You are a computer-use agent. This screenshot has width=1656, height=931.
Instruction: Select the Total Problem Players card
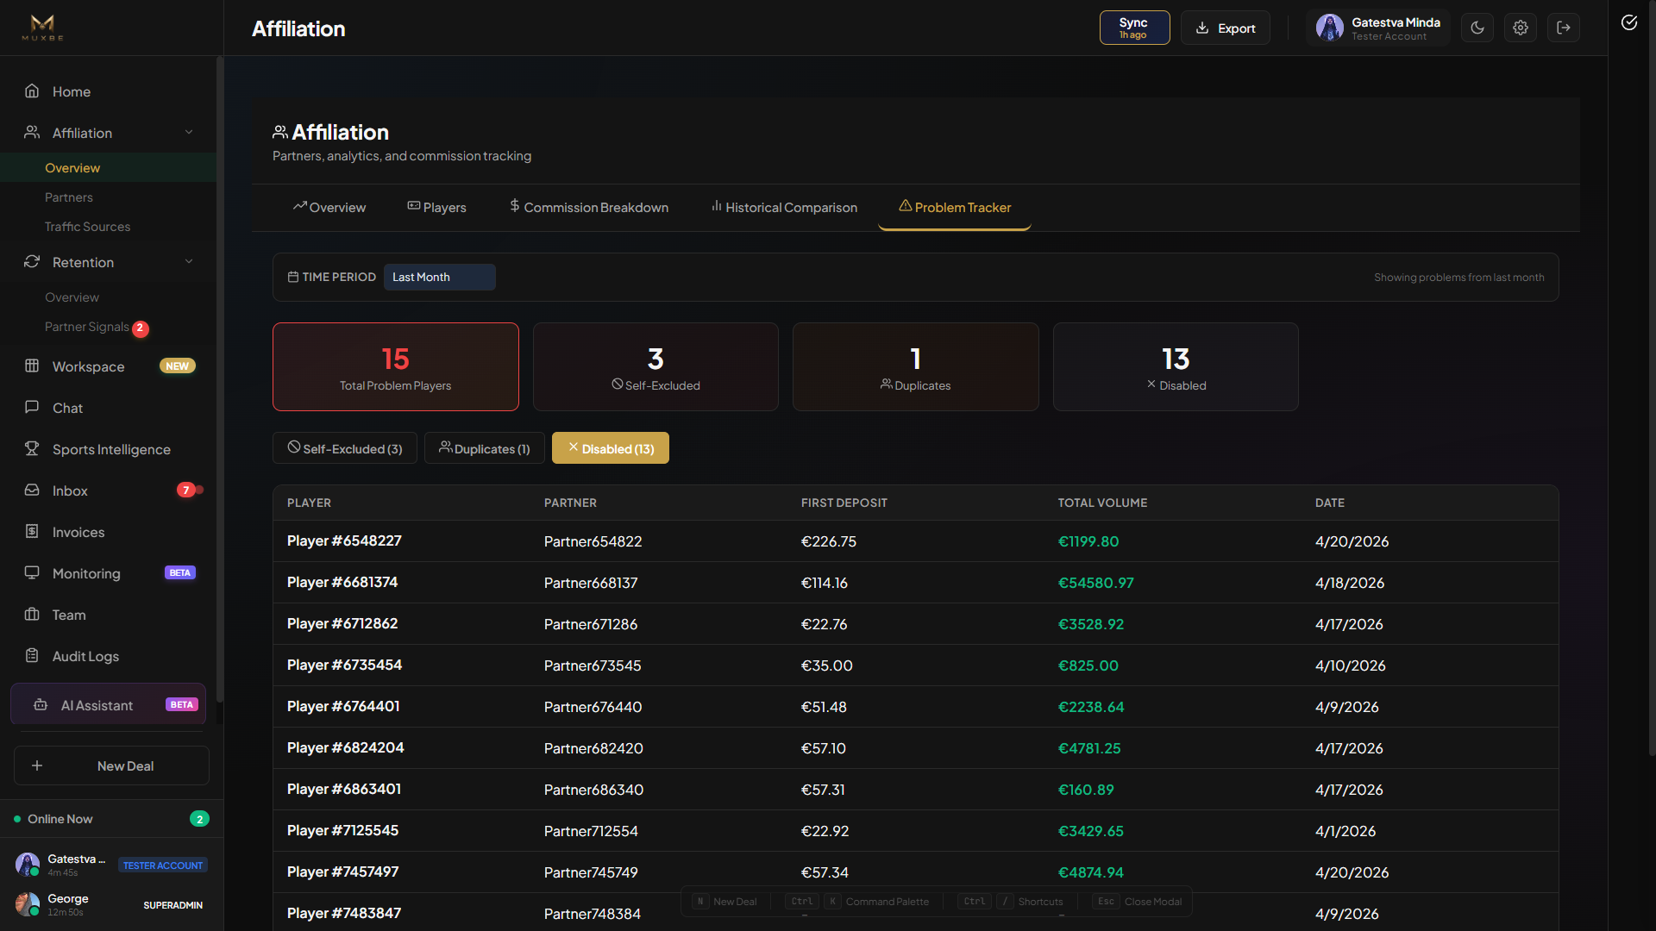pos(396,366)
